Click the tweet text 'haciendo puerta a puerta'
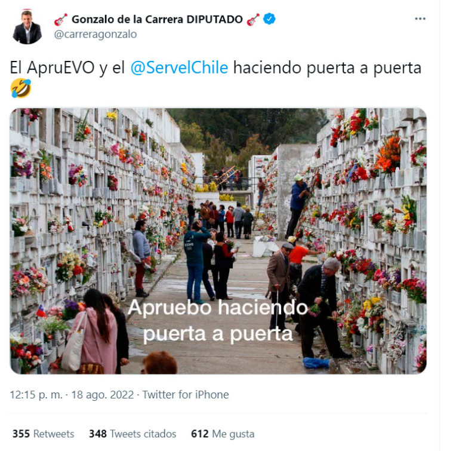Viewport: 453px width, 451px height. (327, 68)
